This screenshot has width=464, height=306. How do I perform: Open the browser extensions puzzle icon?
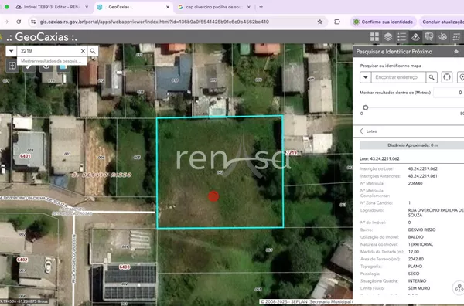[337, 22]
